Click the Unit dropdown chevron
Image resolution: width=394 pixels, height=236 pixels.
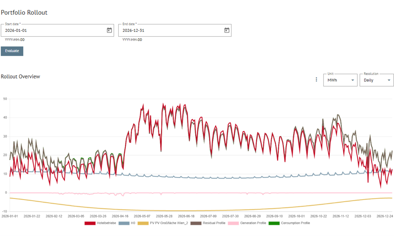point(353,80)
